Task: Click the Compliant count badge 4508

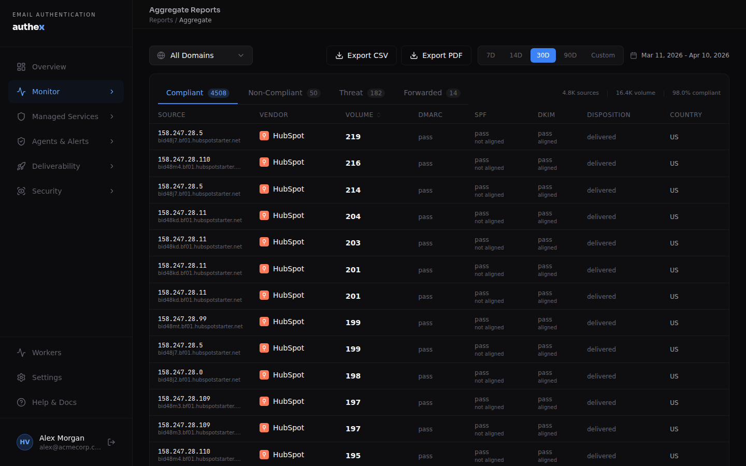Action: (219, 93)
